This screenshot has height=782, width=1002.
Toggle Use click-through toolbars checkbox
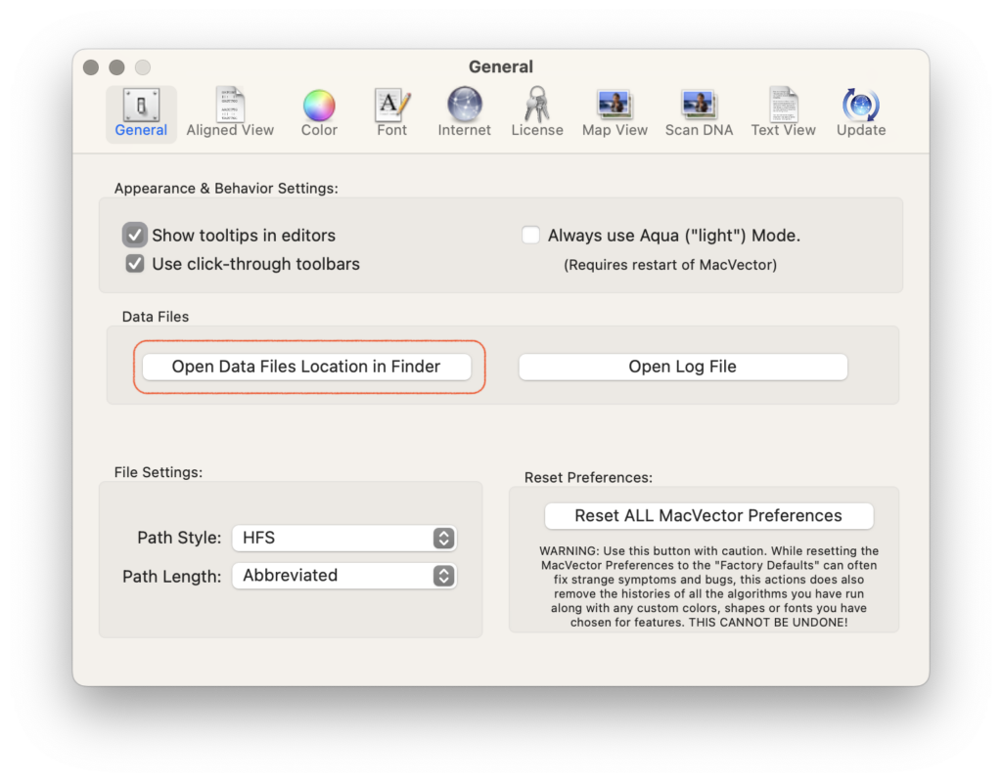[135, 264]
